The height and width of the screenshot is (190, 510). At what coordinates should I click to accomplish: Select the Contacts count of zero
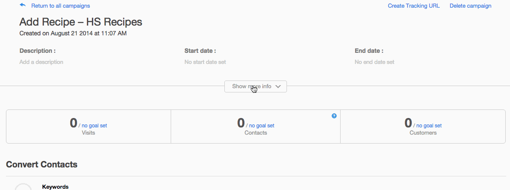point(241,123)
